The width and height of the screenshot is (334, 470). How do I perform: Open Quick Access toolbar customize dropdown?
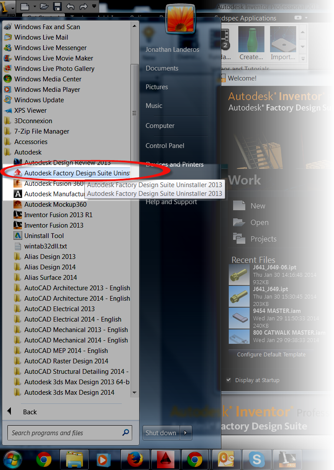(x=94, y=6)
